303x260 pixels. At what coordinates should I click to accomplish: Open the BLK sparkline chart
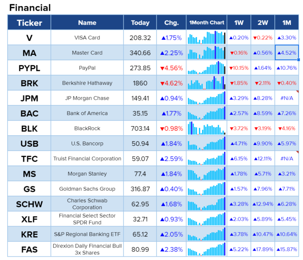point(206,128)
